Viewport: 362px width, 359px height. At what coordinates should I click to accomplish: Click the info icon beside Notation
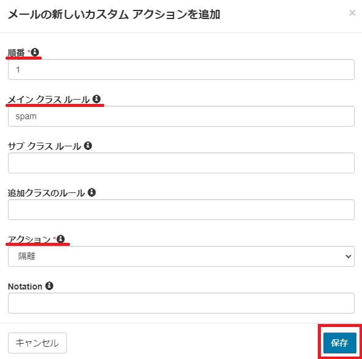point(49,286)
